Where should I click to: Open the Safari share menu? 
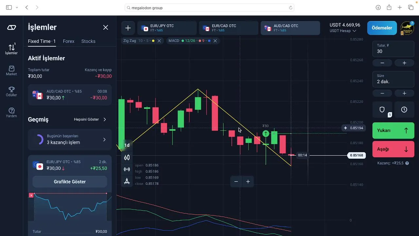click(x=389, y=8)
